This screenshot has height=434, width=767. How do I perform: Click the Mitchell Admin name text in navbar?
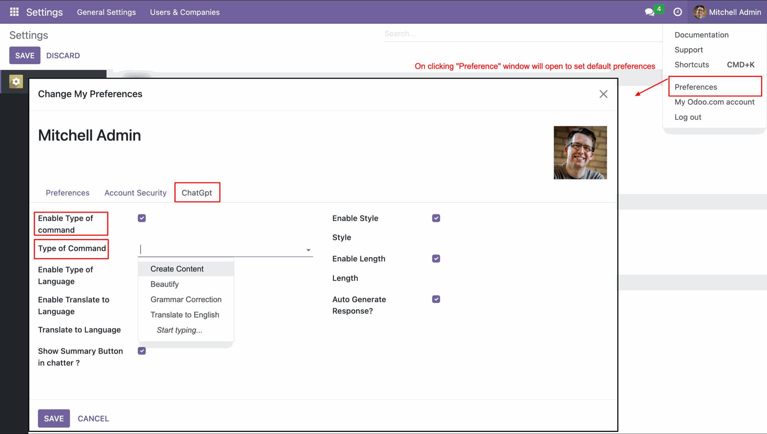(735, 12)
